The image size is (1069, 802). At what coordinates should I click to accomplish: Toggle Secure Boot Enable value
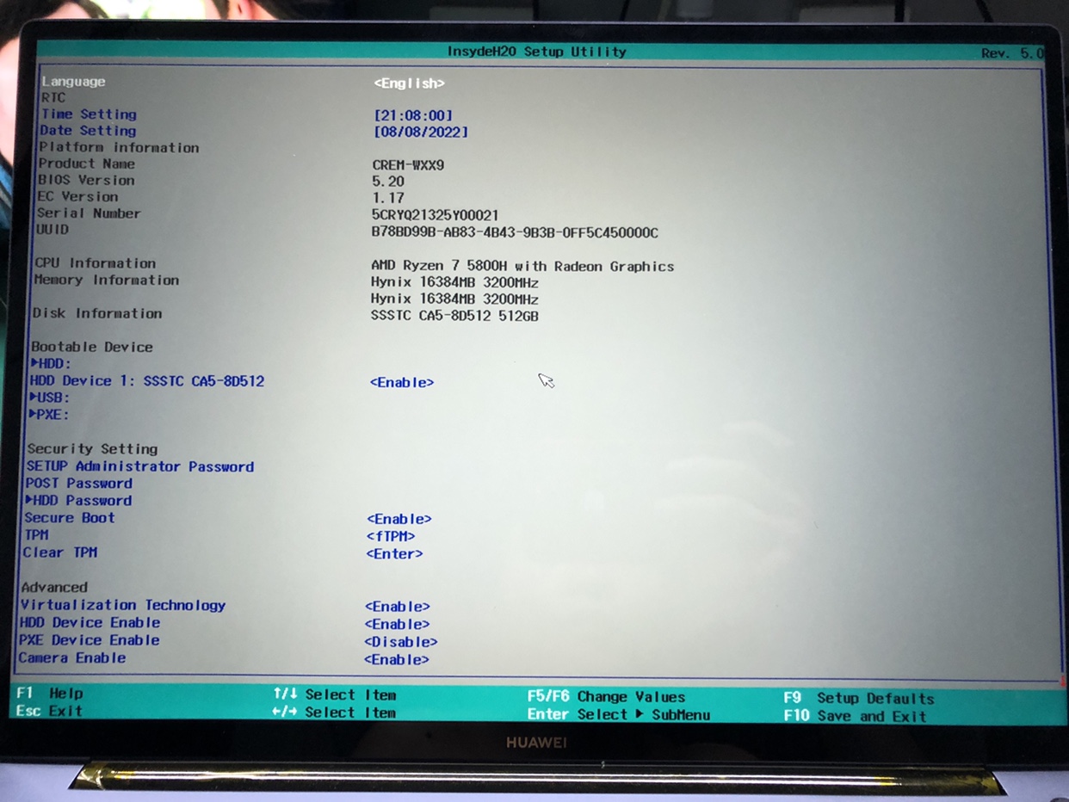pos(399,519)
